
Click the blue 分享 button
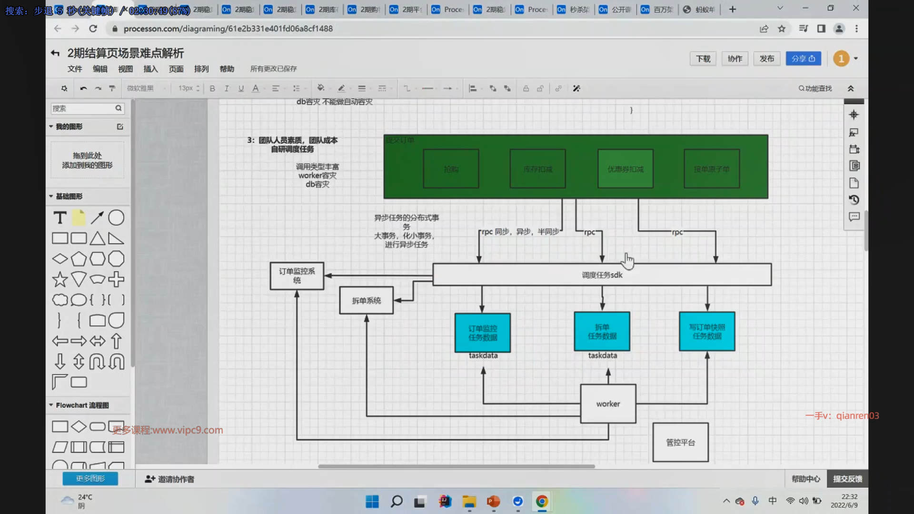click(x=803, y=59)
